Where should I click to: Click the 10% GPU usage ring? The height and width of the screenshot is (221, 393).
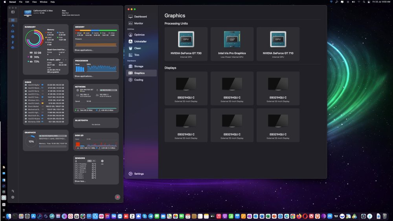coord(31,141)
